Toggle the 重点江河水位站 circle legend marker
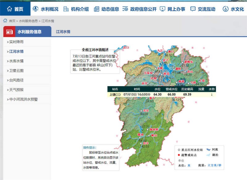 click(x=179, y=149)
